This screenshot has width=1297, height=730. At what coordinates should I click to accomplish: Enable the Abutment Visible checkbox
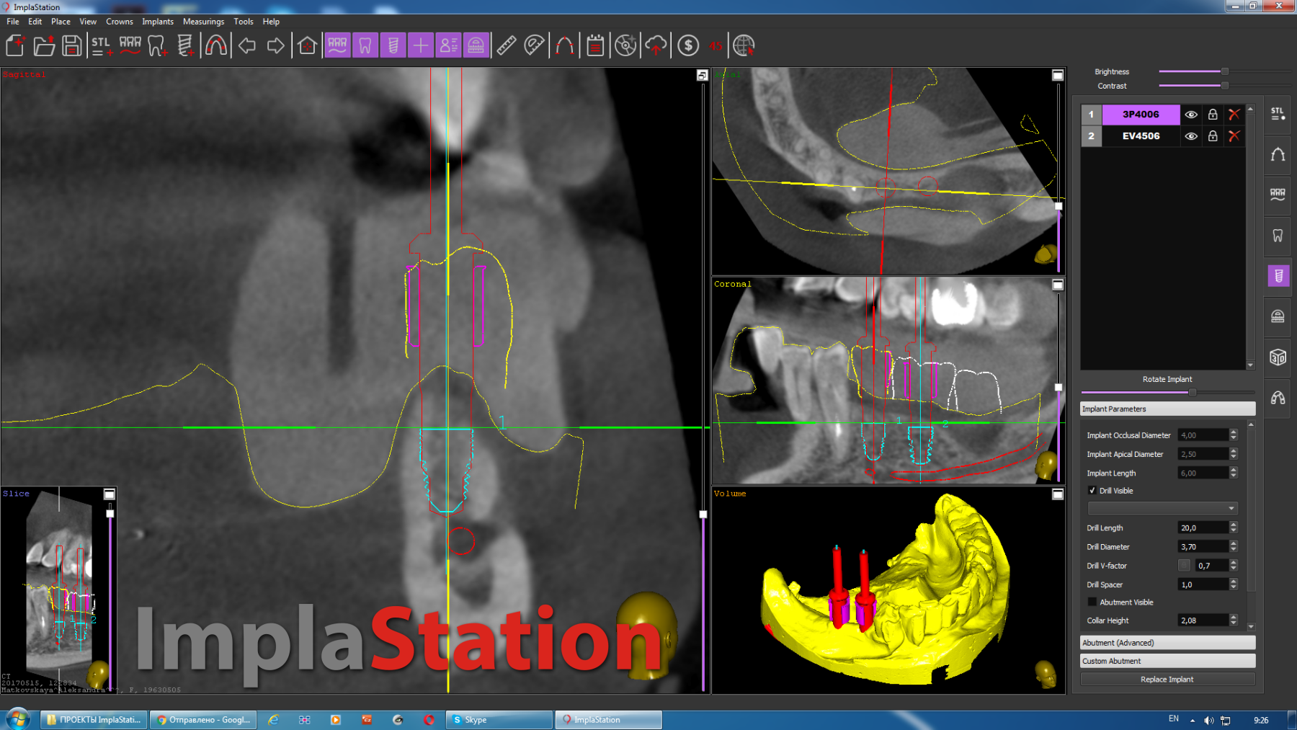click(1092, 602)
